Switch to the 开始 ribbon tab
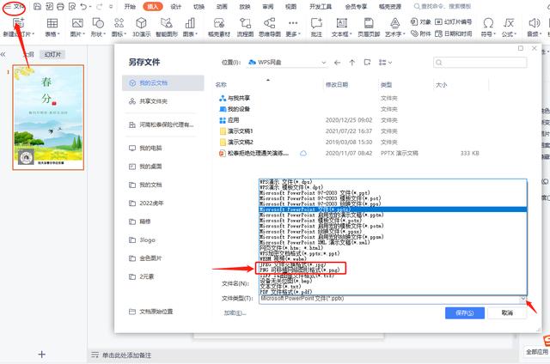The image size is (550, 364). [130, 7]
